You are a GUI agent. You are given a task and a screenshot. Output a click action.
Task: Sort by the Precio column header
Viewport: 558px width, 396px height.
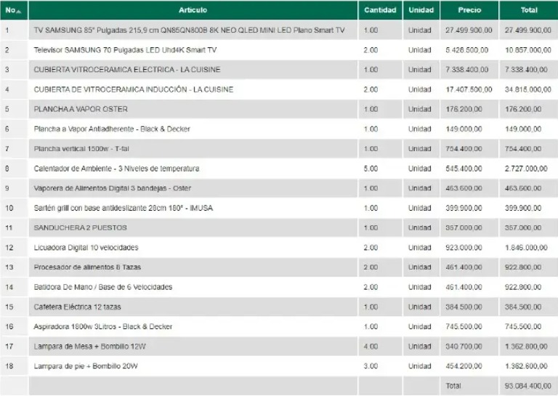point(469,10)
